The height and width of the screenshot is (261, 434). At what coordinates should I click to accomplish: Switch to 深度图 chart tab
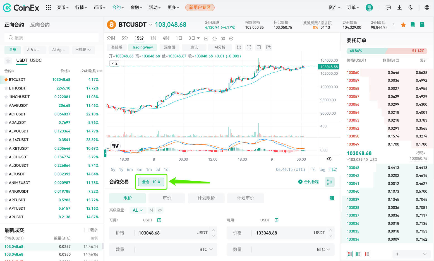click(169, 47)
